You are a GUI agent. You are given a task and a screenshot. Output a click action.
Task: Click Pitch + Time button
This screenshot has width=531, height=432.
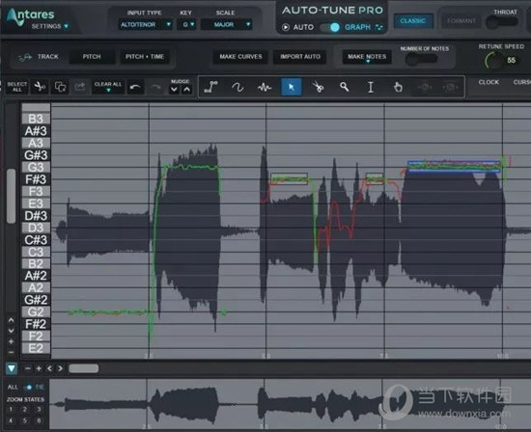pos(145,57)
